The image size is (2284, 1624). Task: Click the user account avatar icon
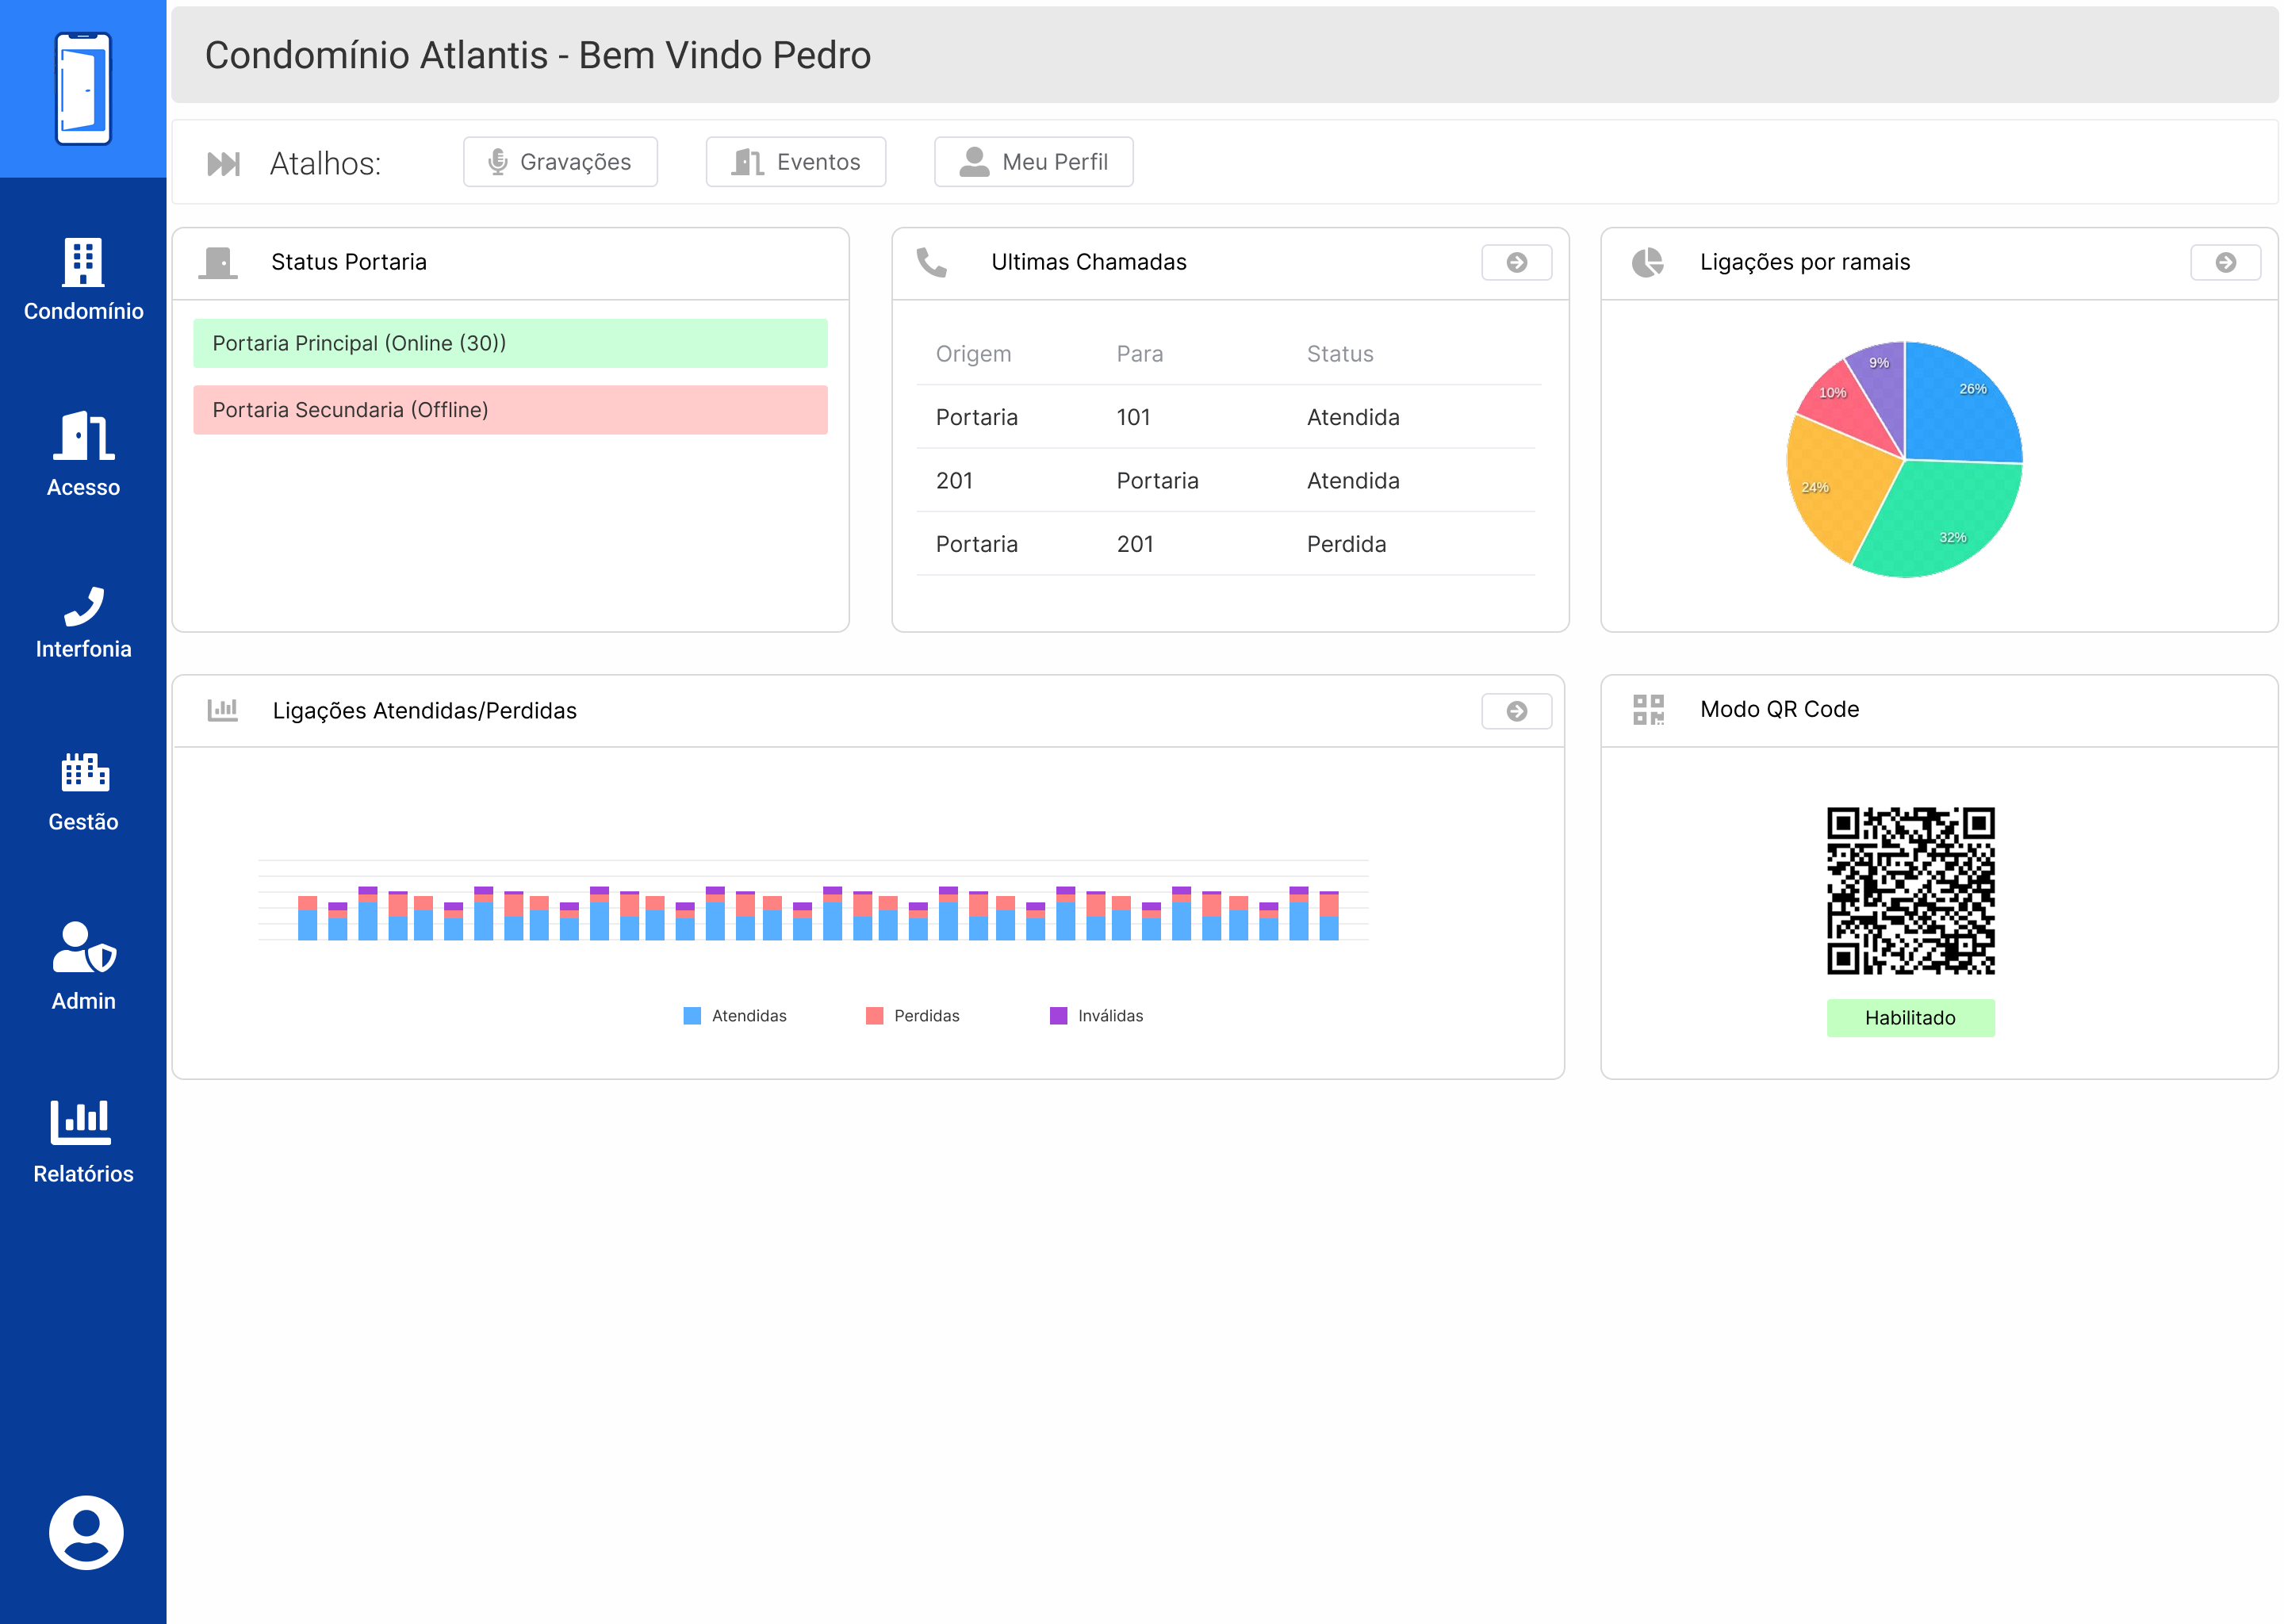[86, 1532]
